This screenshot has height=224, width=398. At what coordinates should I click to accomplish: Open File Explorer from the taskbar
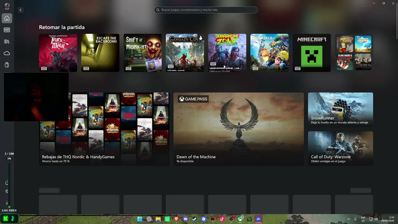(158, 219)
